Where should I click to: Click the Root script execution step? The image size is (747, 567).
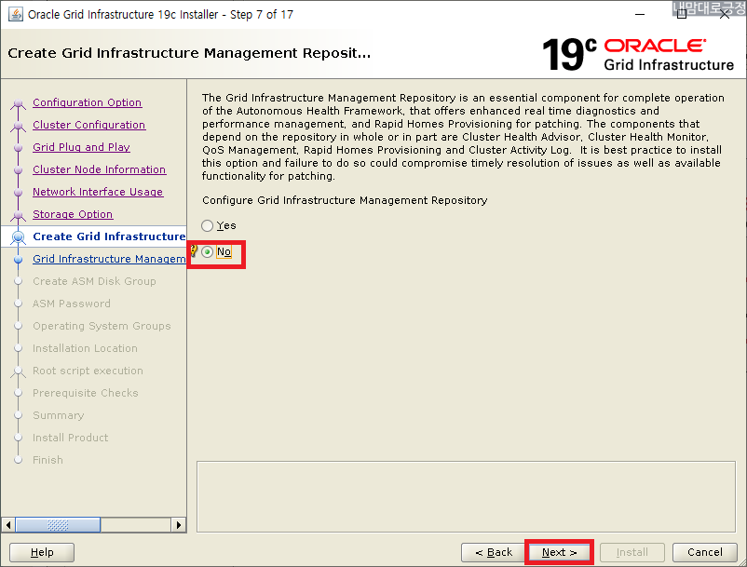(88, 371)
